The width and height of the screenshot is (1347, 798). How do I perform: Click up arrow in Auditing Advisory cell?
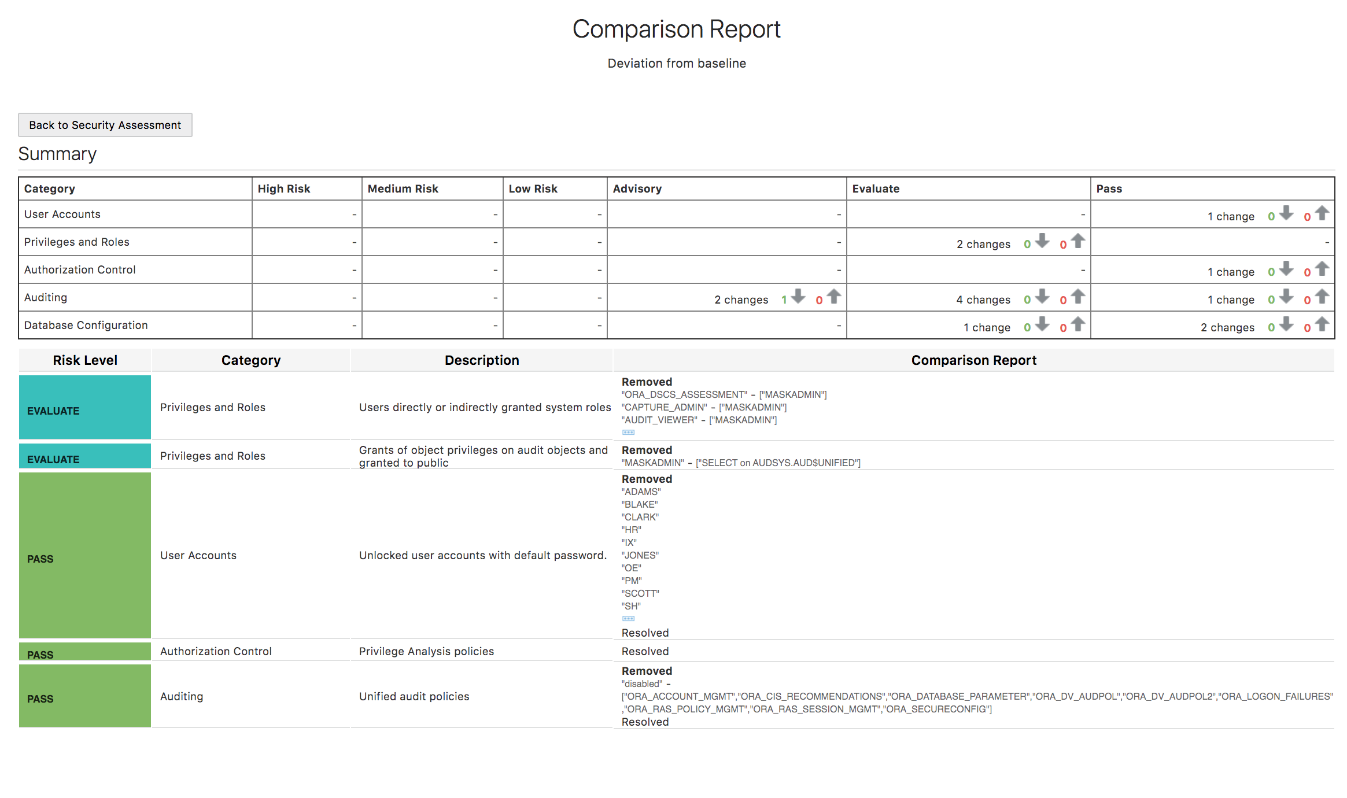point(833,297)
